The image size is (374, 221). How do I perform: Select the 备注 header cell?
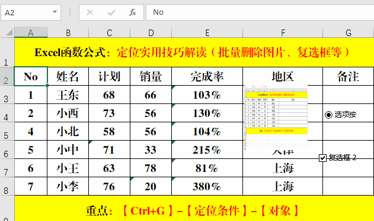coord(349,76)
